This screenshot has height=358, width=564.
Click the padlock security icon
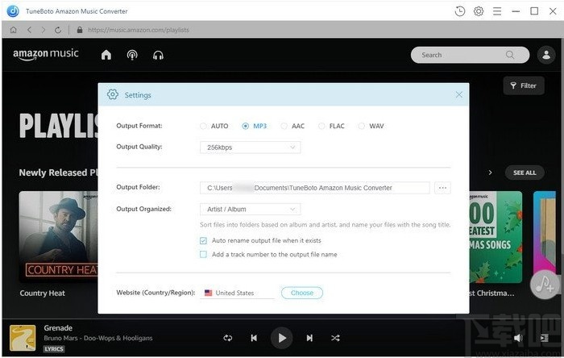(80, 30)
